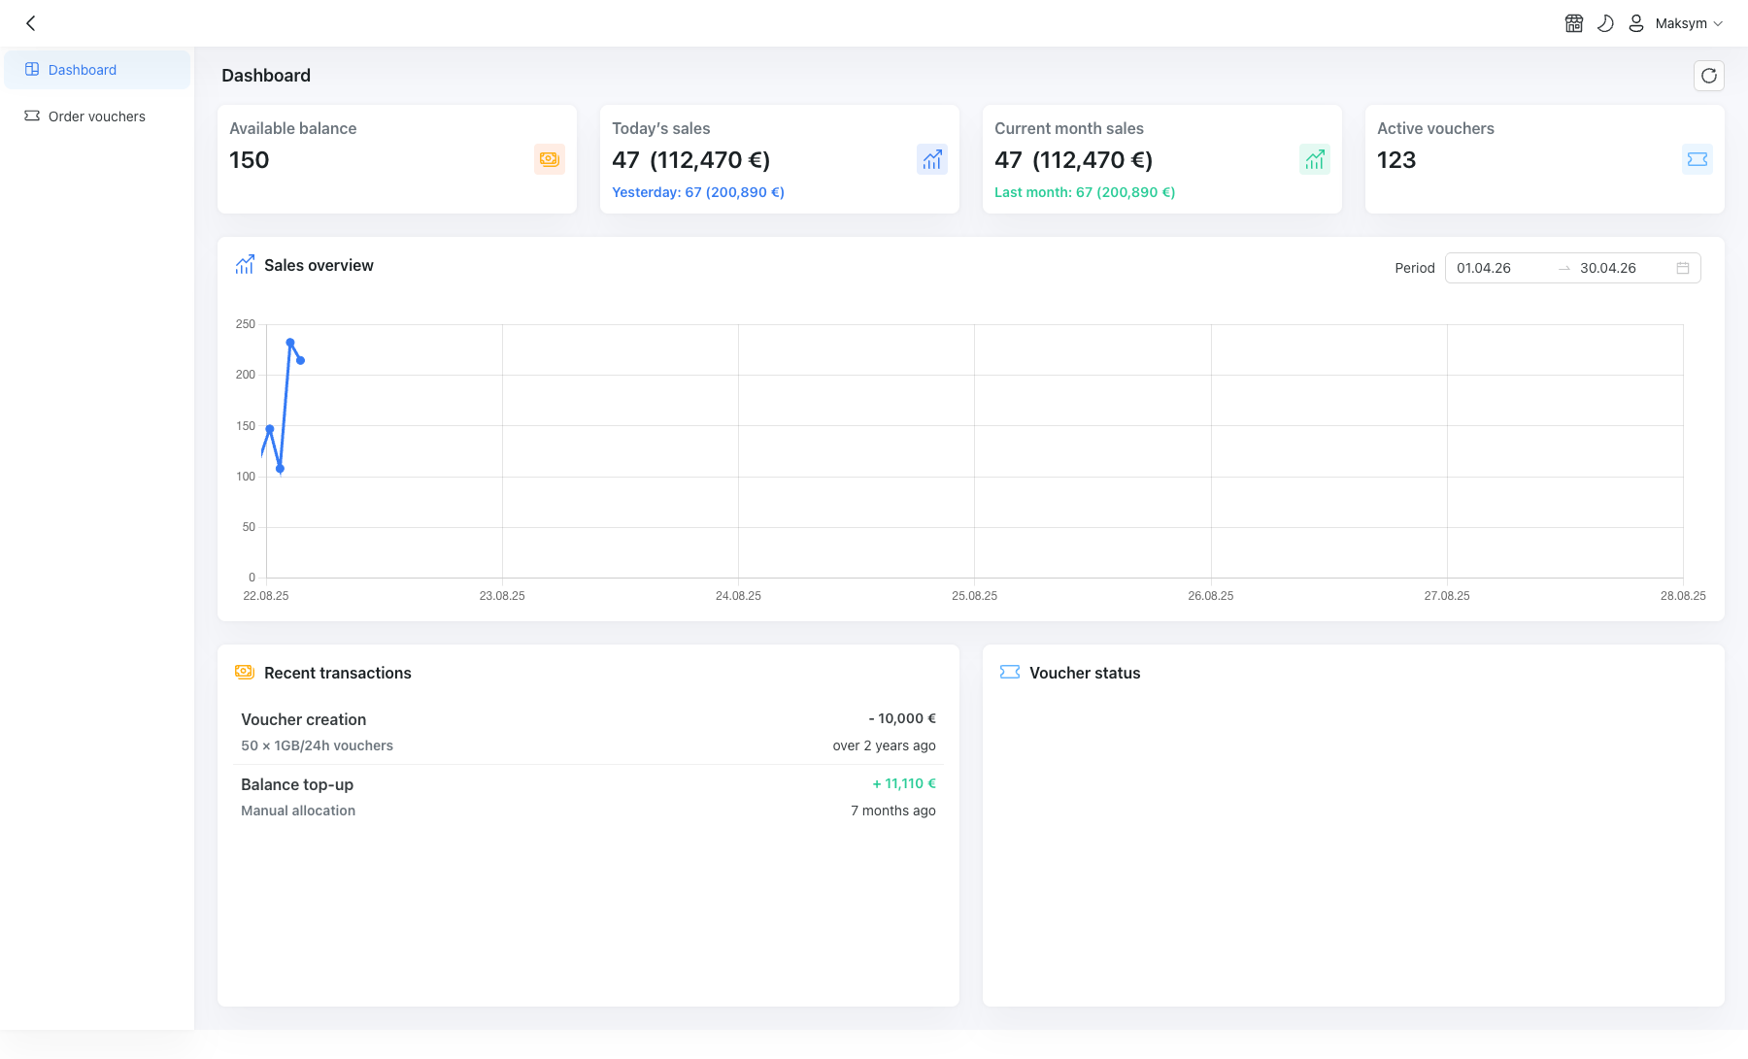Click the '- 10,000 €' amount
Image resolution: width=1748 pixels, height=1059 pixels.
click(902, 718)
